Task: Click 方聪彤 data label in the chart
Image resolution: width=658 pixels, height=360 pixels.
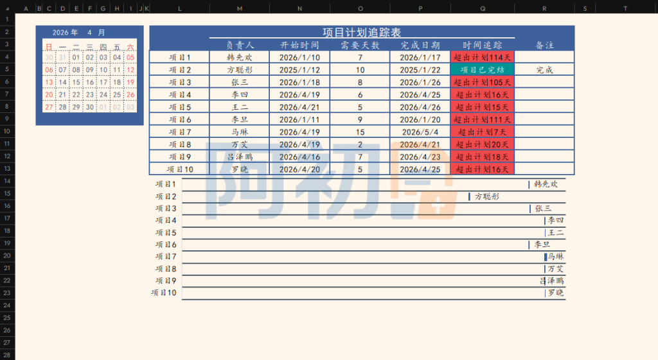Action: (487, 196)
